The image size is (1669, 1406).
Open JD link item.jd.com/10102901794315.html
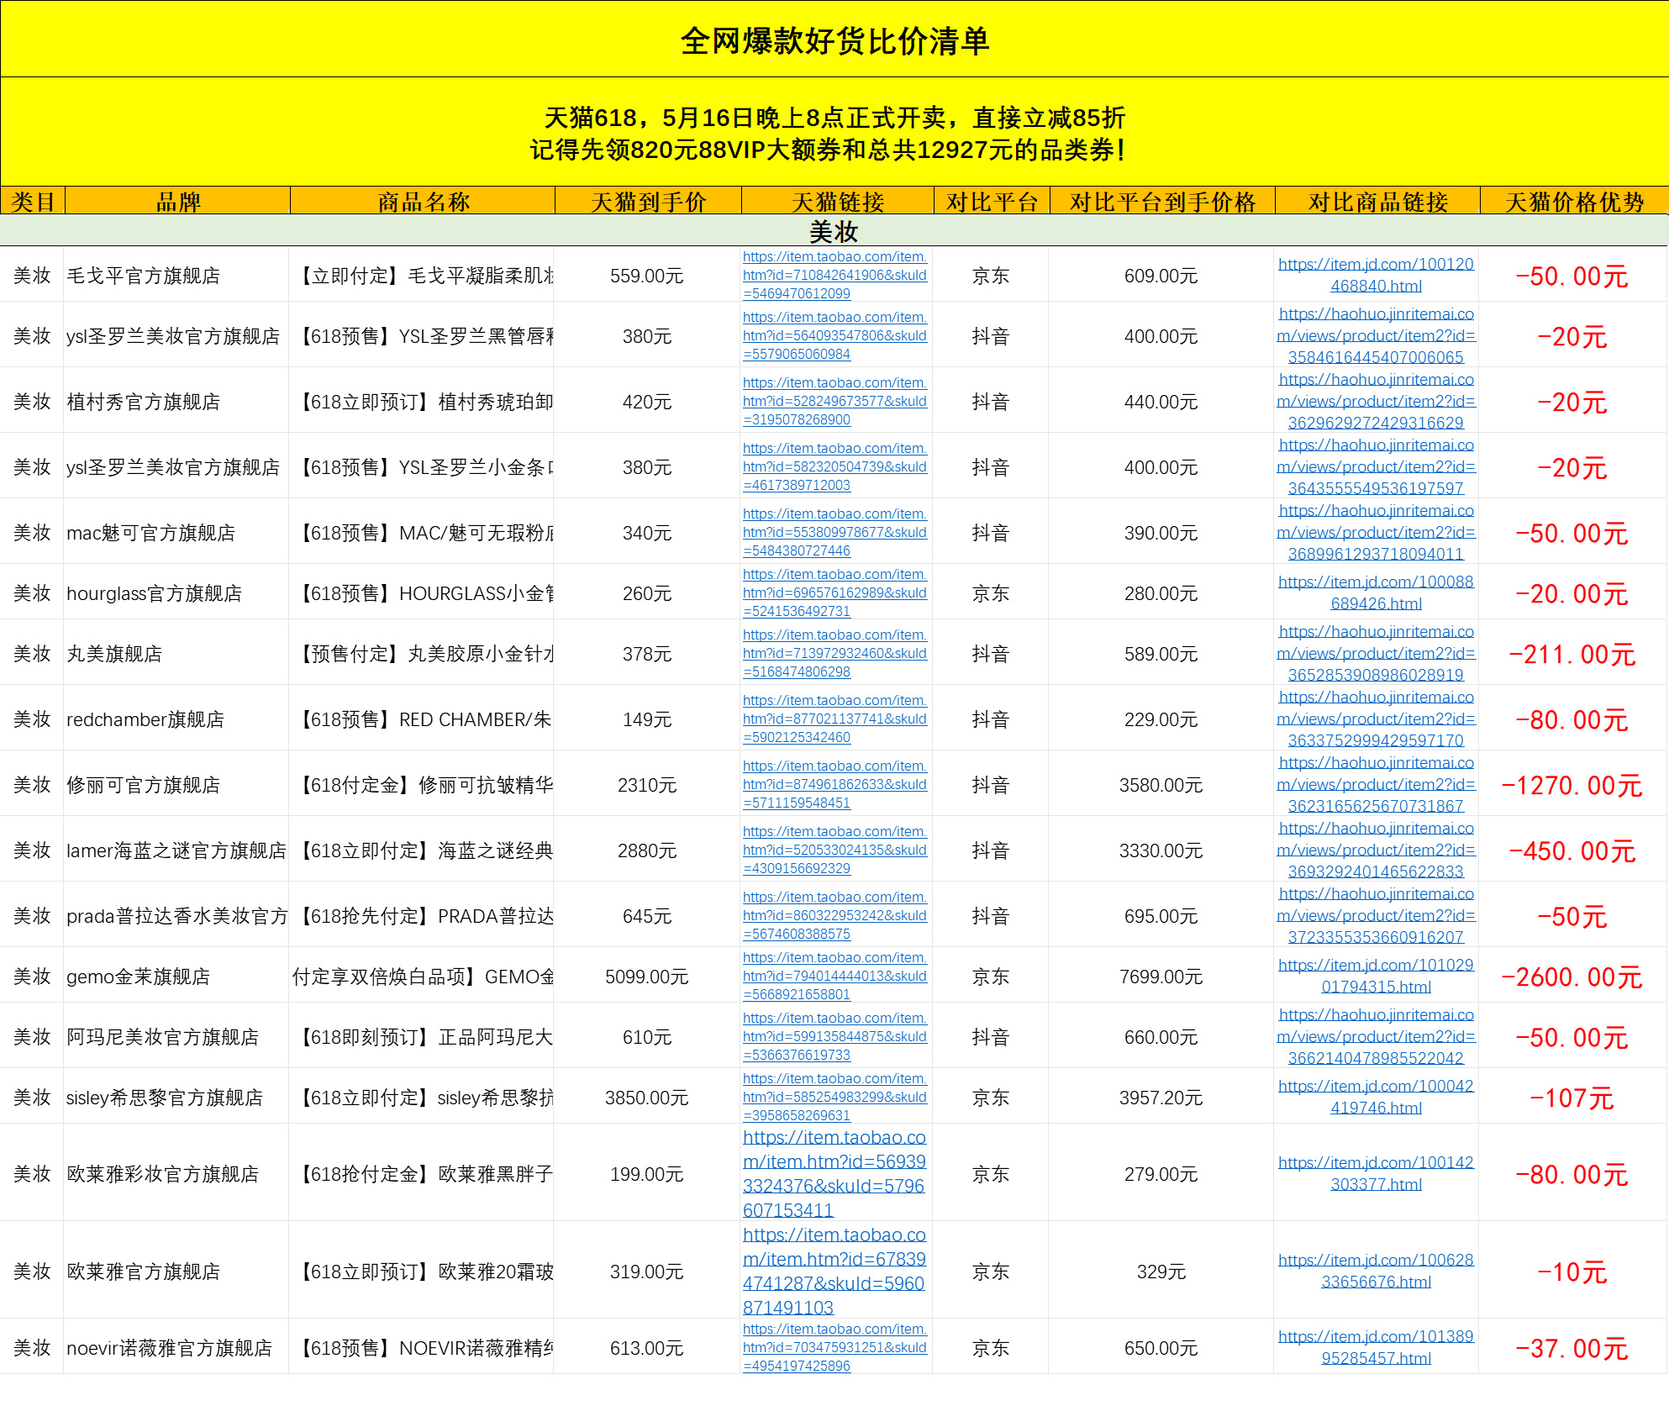pos(1376,976)
